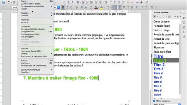187x105 pixels.
Task: Toggle italic formatting
Action: click(67, 7)
